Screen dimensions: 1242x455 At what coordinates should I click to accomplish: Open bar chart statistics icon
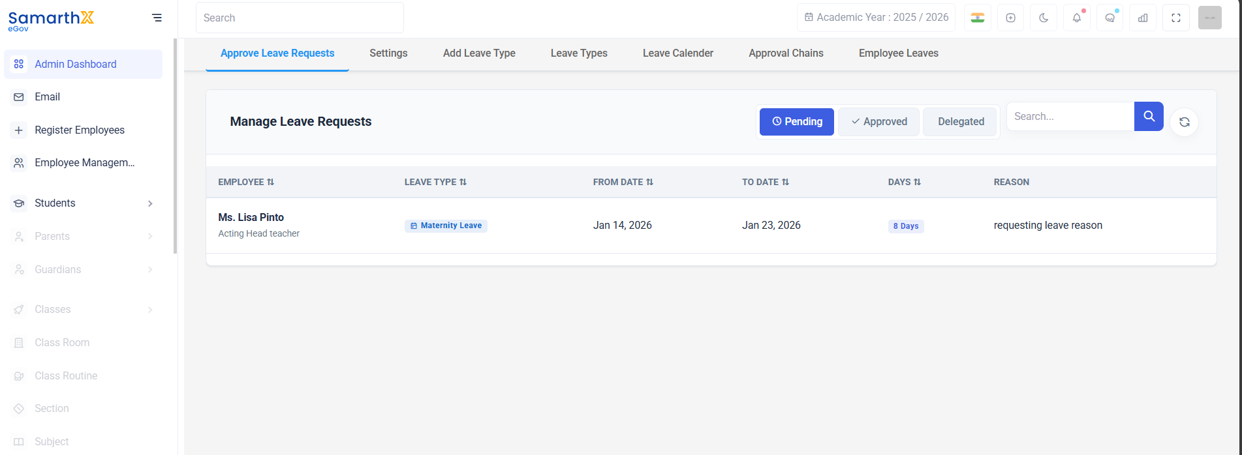tap(1143, 18)
